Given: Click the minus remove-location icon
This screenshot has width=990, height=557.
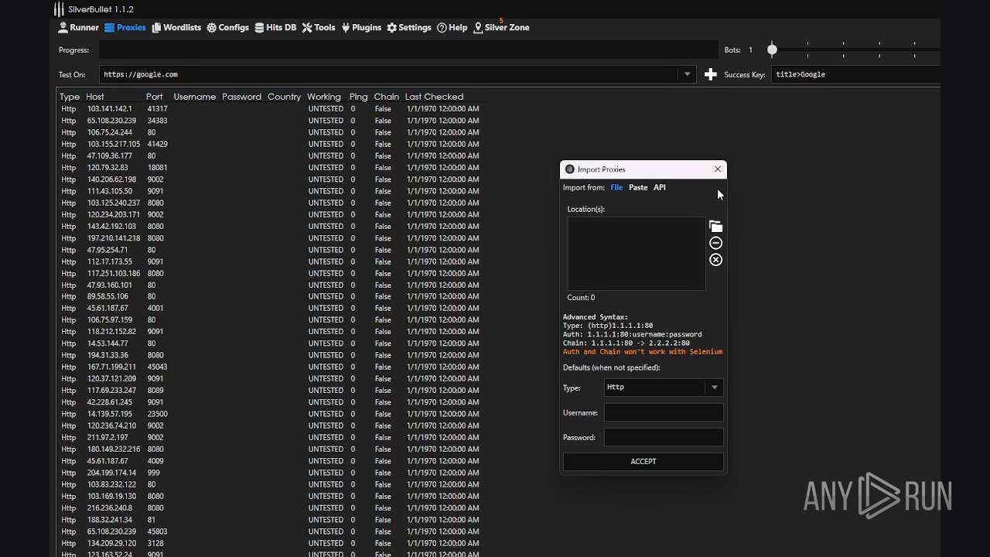Looking at the screenshot, I should 715,243.
